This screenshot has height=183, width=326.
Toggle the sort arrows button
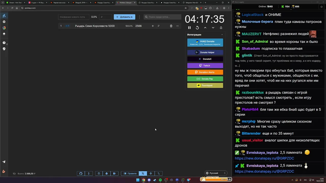point(159,174)
